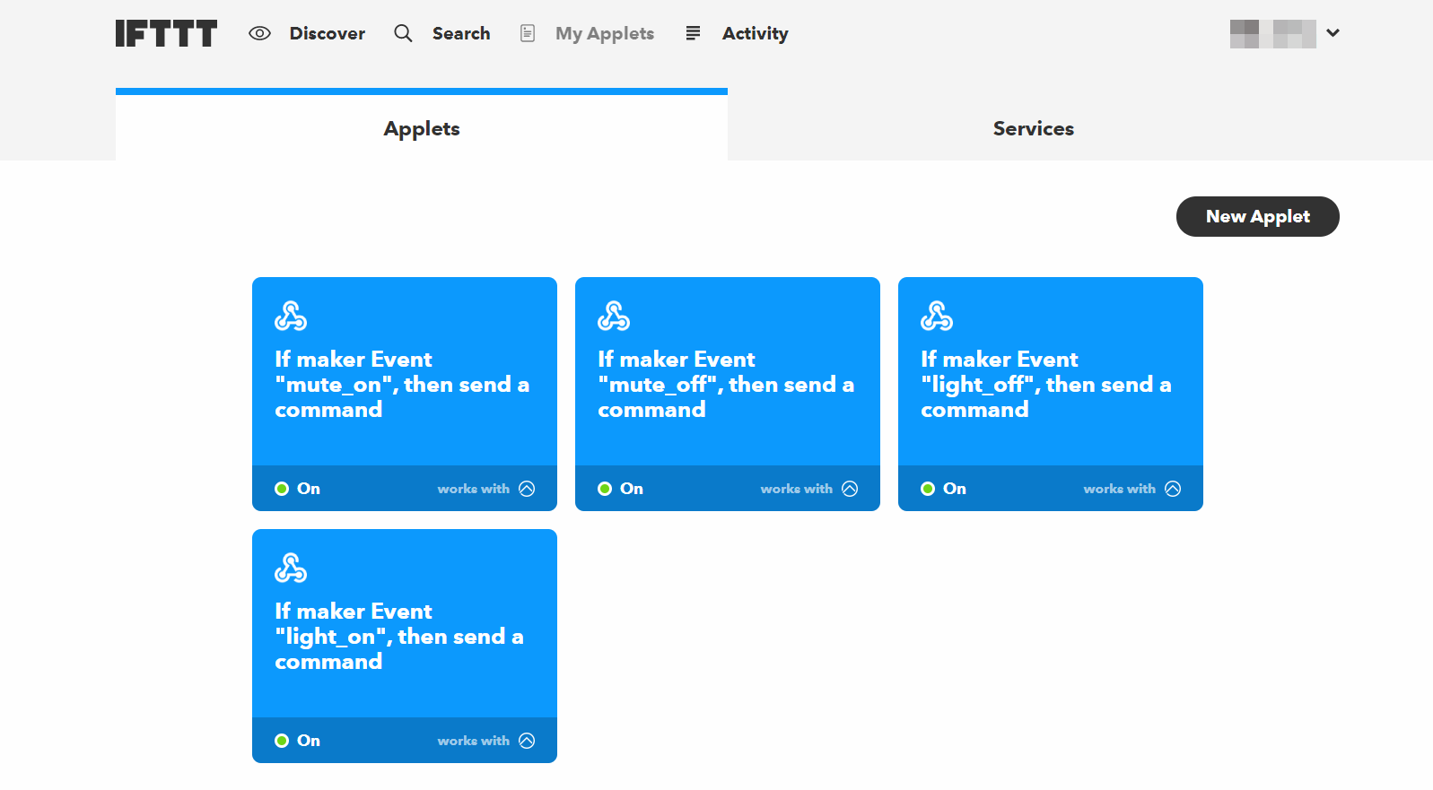The image size is (1433, 790).
Task: Create a New Applet
Action: (1257, 216)
